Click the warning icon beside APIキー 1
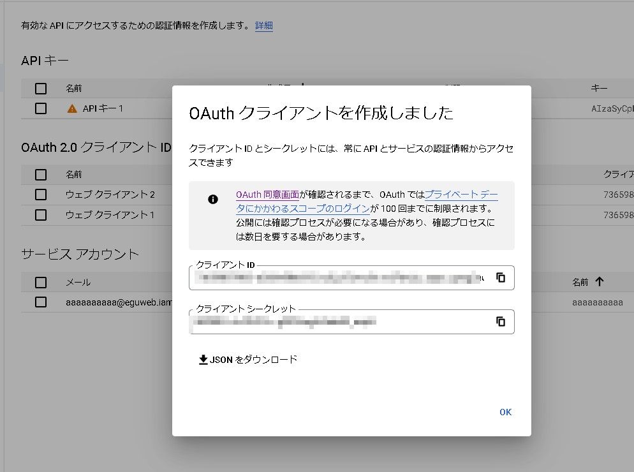The height and width of the screenshot is (472, 634). [x=72, y=108]
